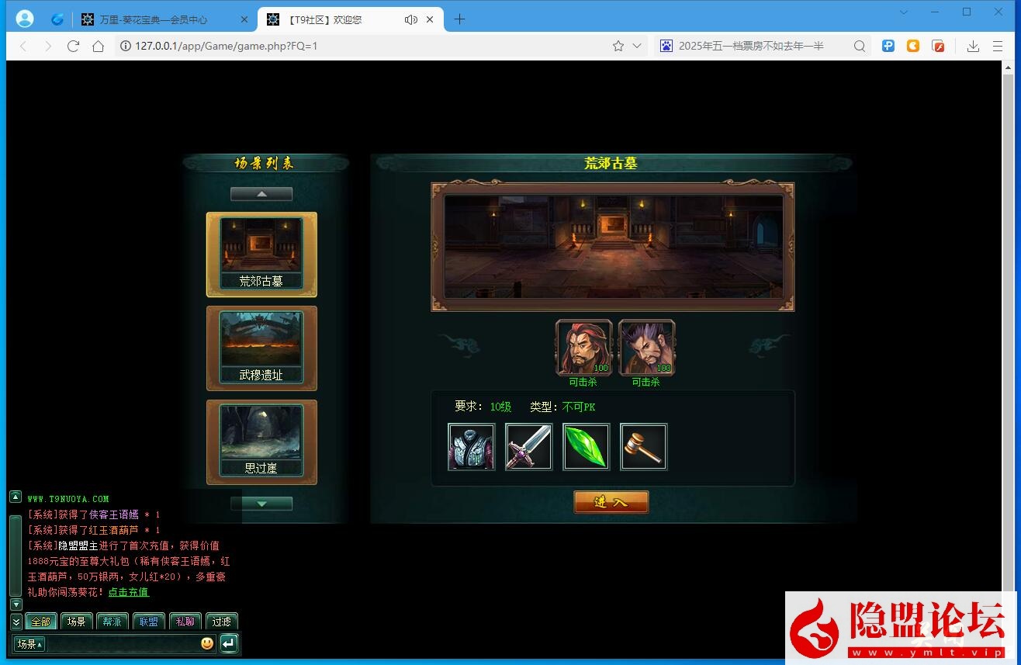Switch to the 帮派 chat tab
Viewport: 1021px width, 665px height.
pos(112,622)
